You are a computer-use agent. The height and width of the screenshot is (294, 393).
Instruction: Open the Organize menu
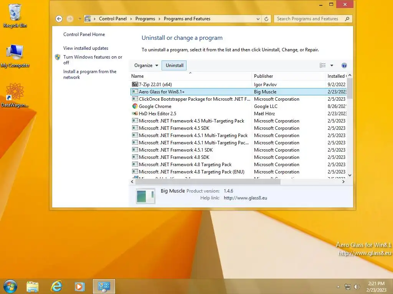tap(146, 65)
